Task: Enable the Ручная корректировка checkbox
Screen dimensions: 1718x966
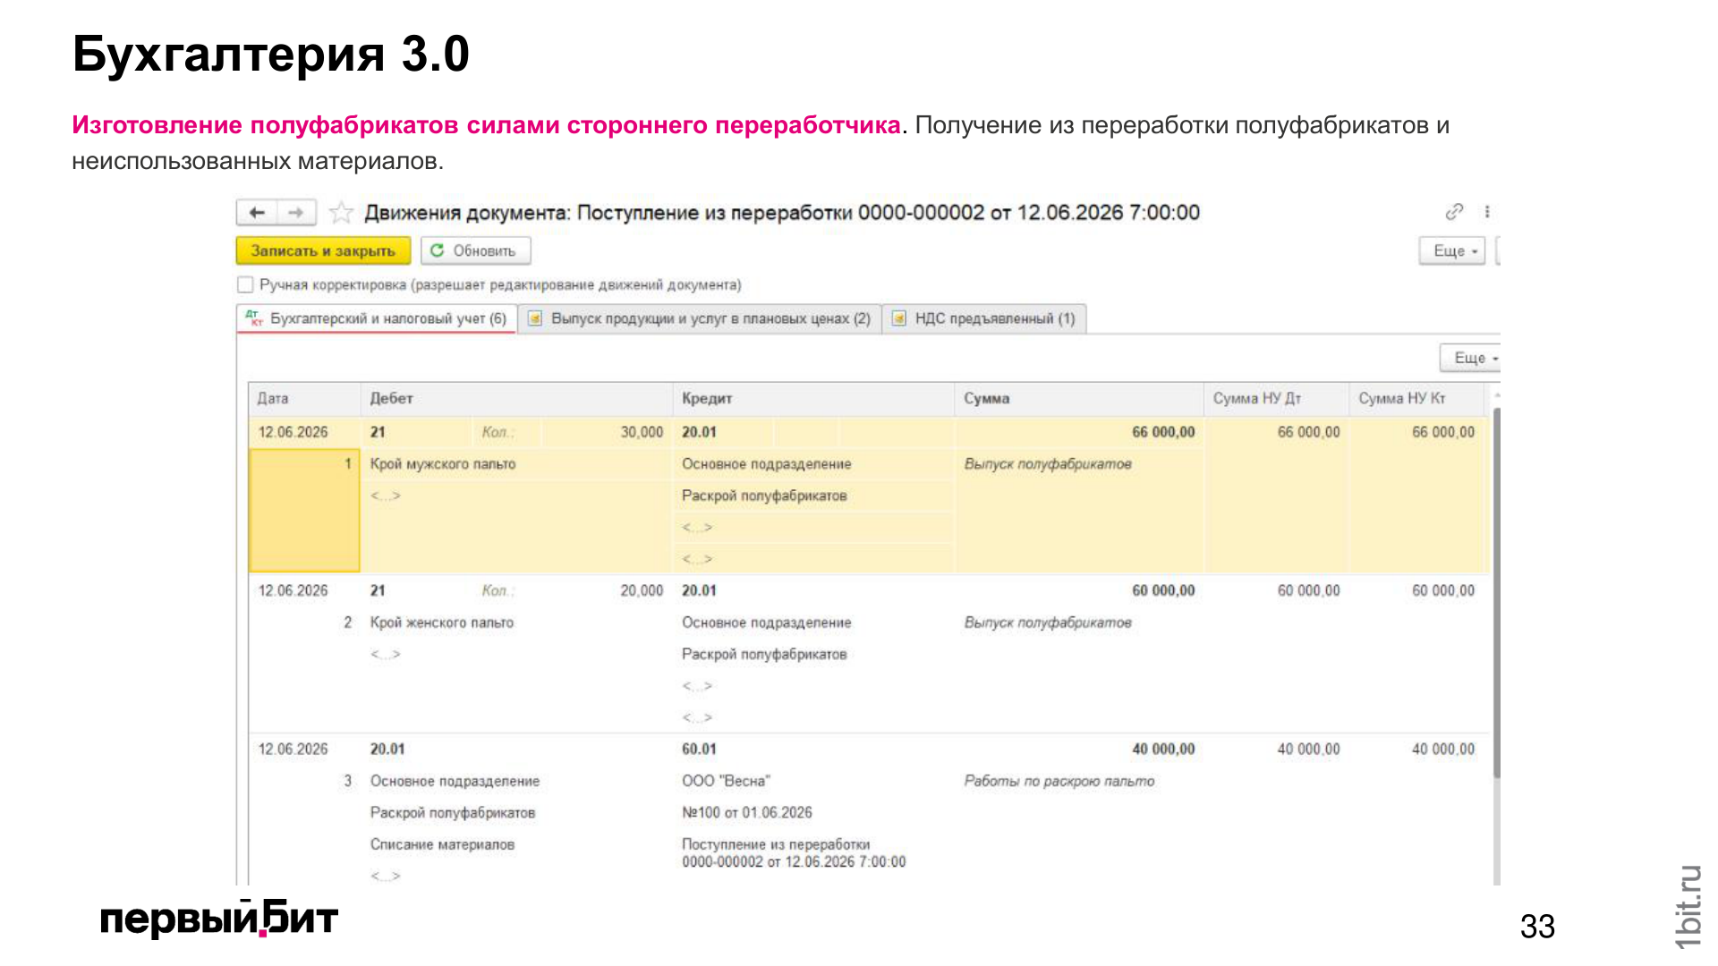Action: (x=245, y=284)
